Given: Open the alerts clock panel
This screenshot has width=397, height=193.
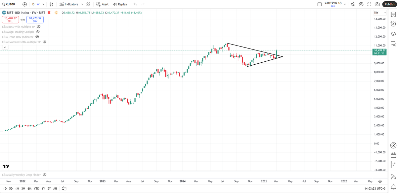Looking at the screenshot, I should [393, 24].
